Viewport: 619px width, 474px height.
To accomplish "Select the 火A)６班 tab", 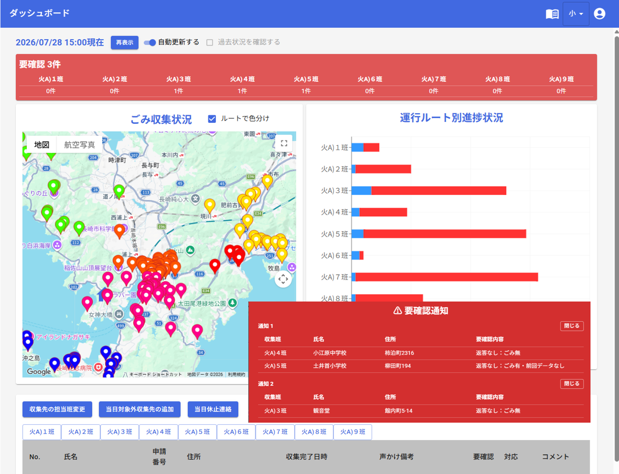I will click(x=236, y=432).
